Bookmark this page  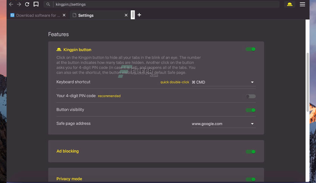click(x=36, y=4)
